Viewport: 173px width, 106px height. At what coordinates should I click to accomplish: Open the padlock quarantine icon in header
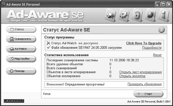pyautogui.click(x=137, y=16)
